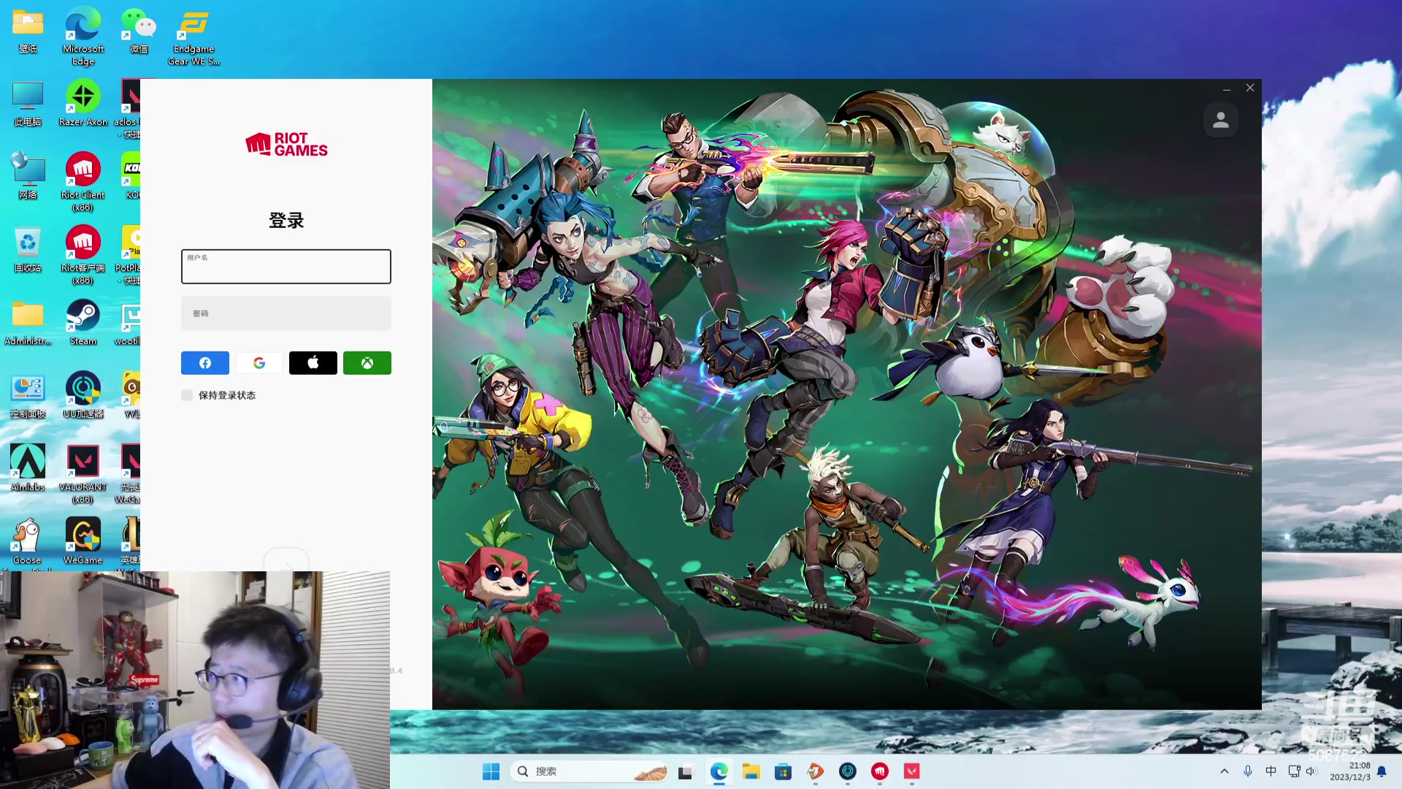Image resolution: width=1402 pixels, height=789 pixels.
Task: Click the microphone tray icon
Action: [1248, 771]
